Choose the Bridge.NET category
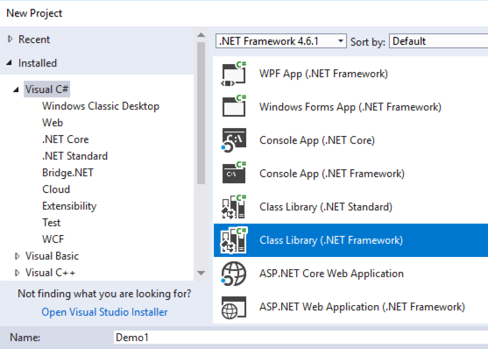Screen dimensions: 488x349 point(67,173)
